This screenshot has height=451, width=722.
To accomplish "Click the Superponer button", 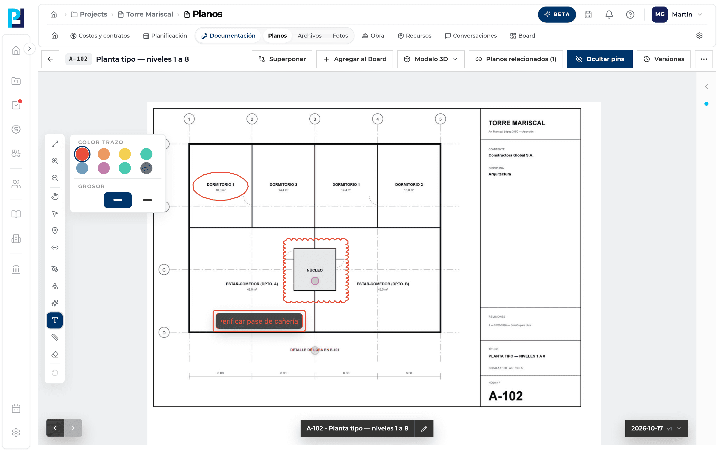I will [282, 59].
